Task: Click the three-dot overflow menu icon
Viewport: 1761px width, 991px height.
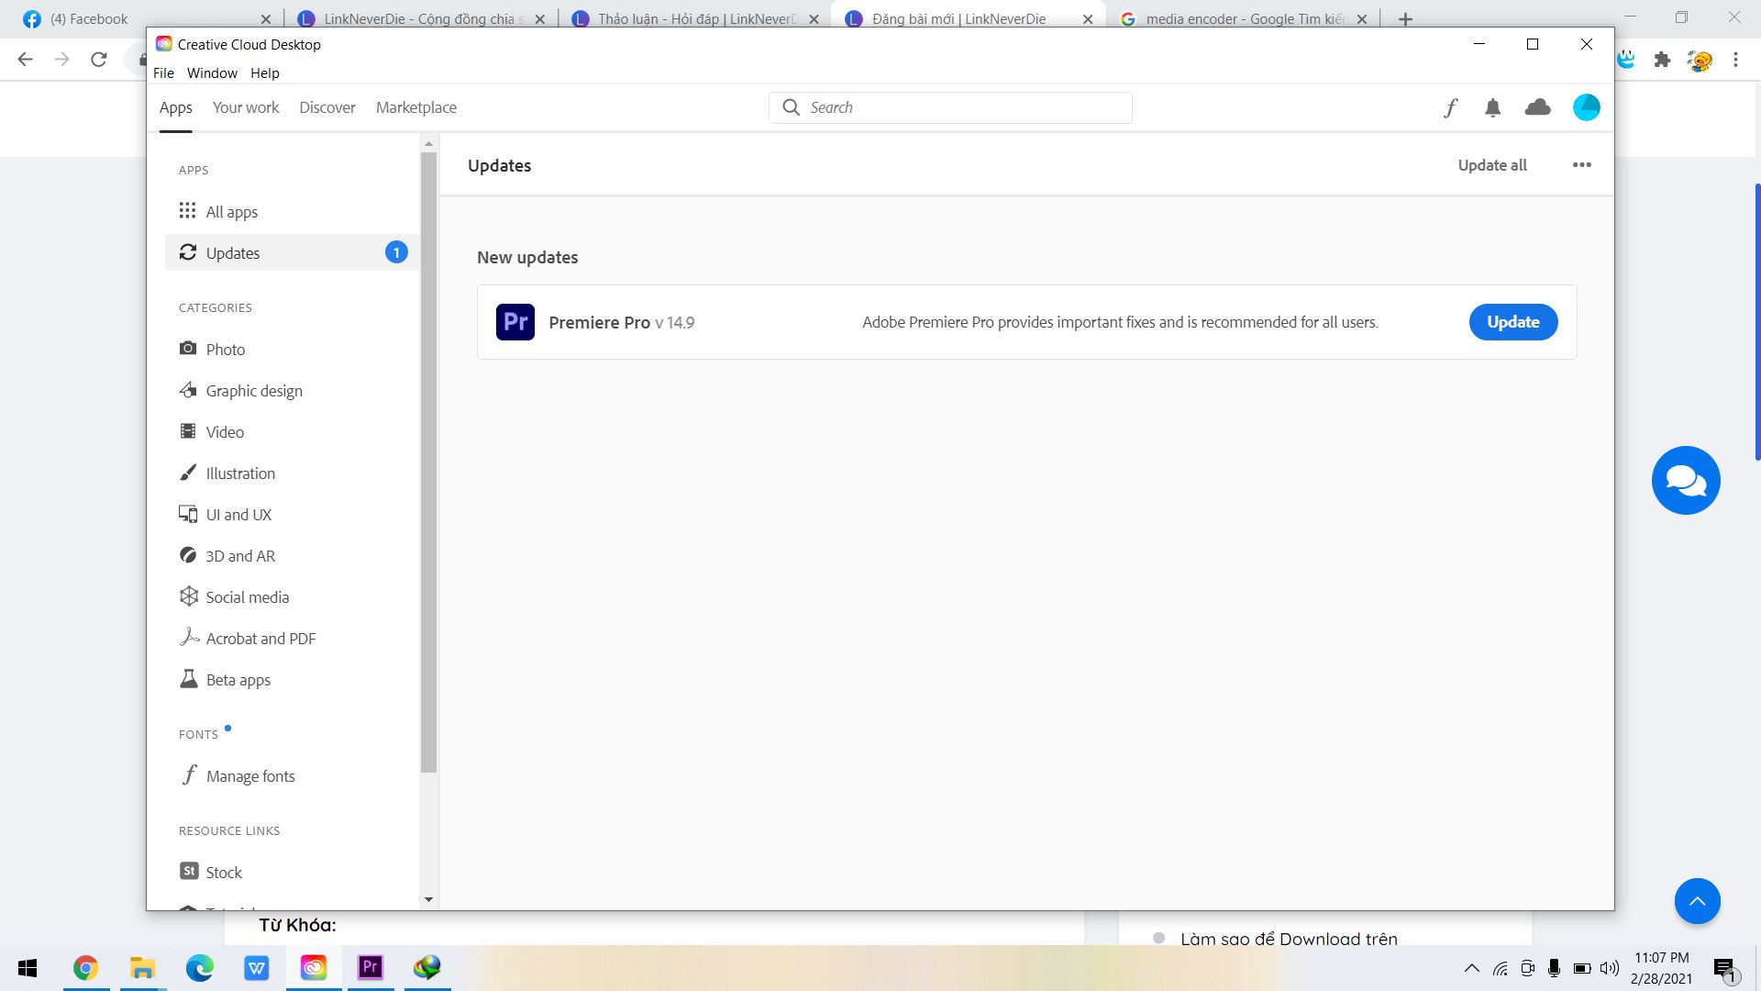Action: click(1581, 164)
